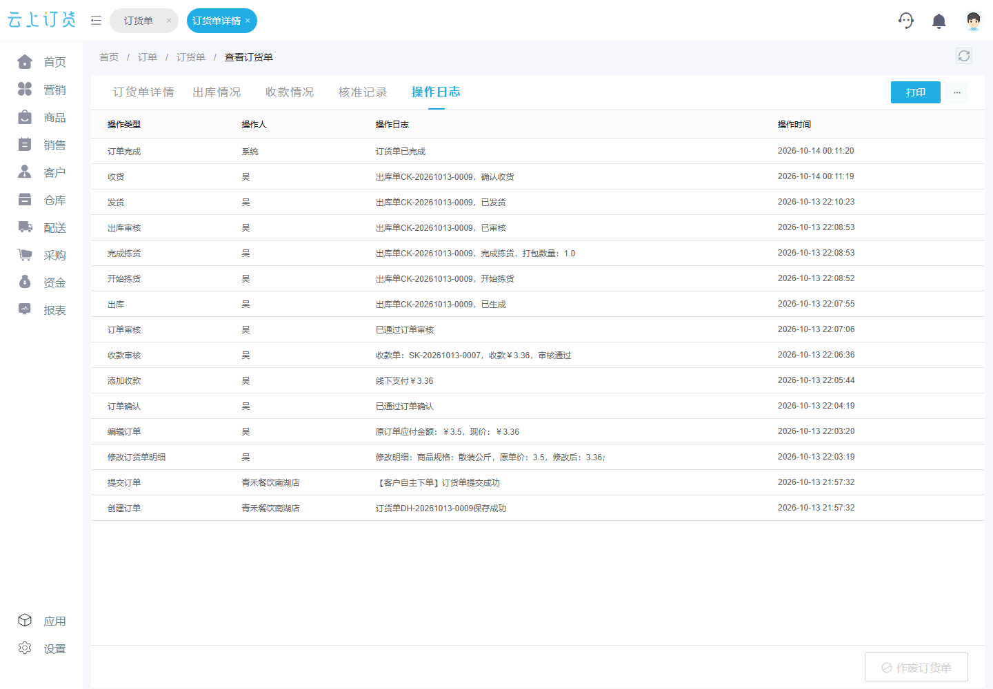Switch to 出库情况 tab
This screenshot has height=689, width=993.
pyautogui.click(x=217, y=92)
